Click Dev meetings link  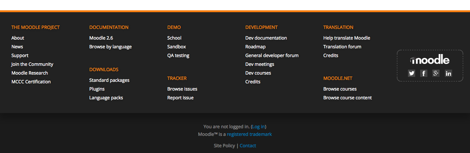tap(260, 64)
